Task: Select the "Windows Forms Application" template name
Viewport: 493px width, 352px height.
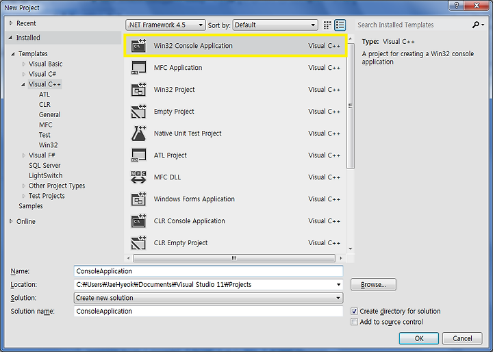Action: (x=194, y=199)
